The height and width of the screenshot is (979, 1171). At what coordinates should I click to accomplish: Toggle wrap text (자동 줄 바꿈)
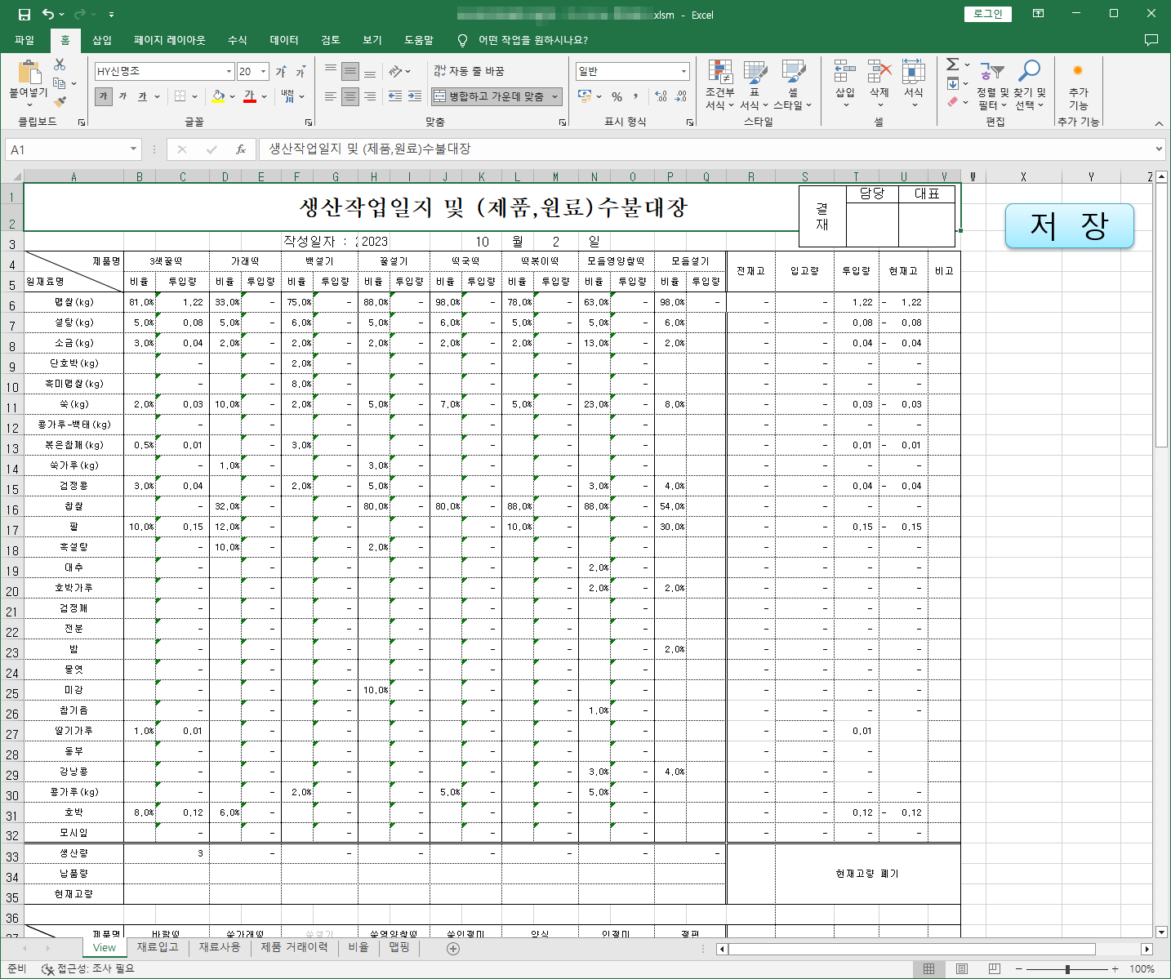(x=469, y=71)
